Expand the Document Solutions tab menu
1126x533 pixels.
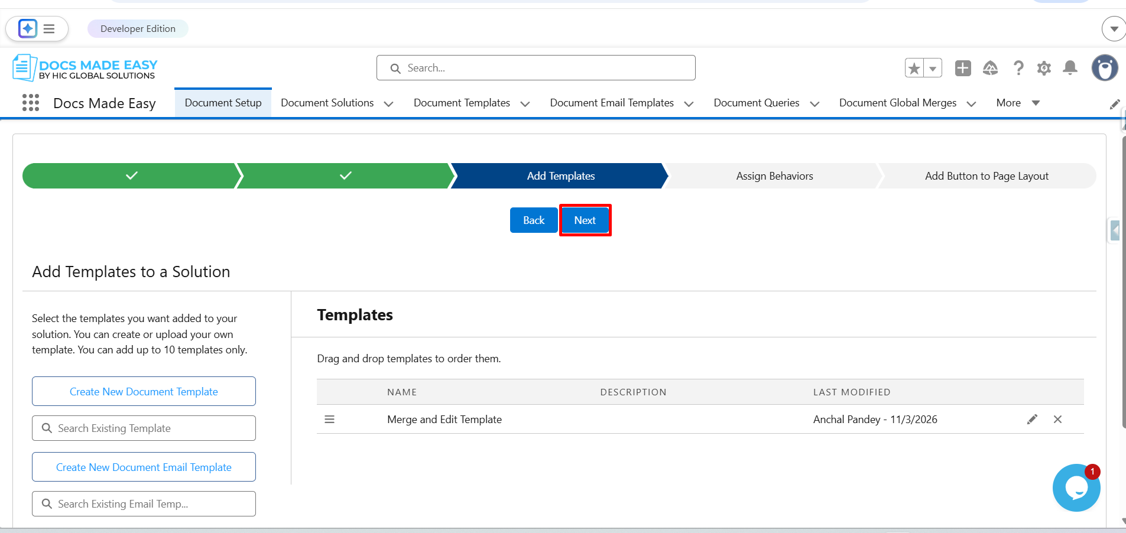(x=388, y=103)
